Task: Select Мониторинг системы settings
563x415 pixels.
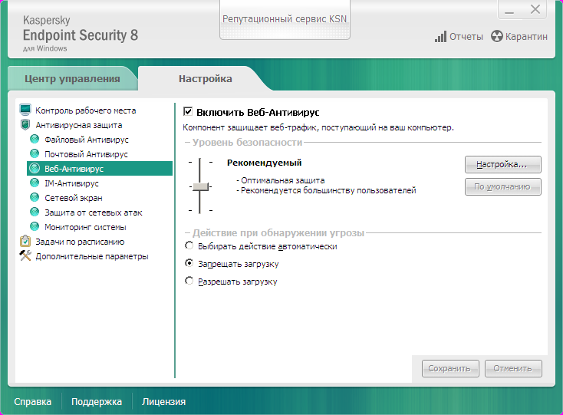Action: click(x=85, y=227)
